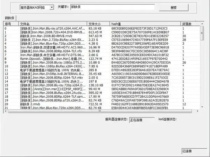Click the resource count 12 cell
The width and height of the screenshot is (210, 157).
tap(184, 104)
